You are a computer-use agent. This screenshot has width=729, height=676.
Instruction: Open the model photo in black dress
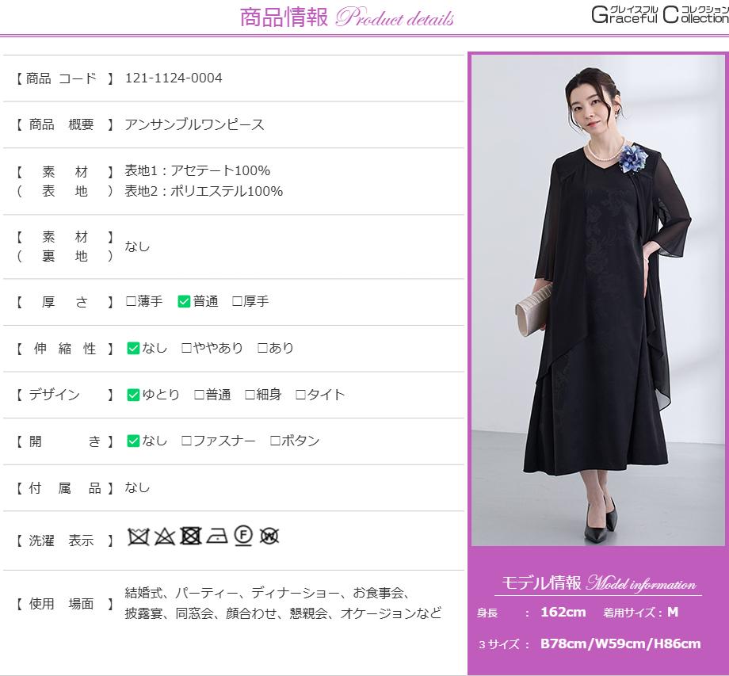coord(597,300)
